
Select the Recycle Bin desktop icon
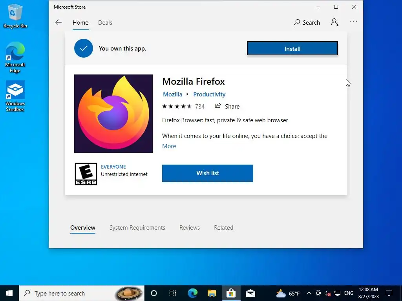pyautogui.click(x=15, y=16)
